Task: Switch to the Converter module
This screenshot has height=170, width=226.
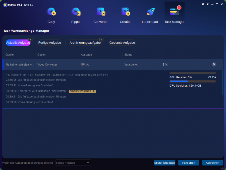Action: click(100, 12)
